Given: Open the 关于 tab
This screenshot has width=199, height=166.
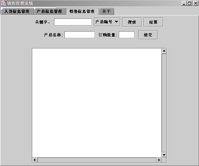Looking at the screenshot, I should tap(106, 11).
